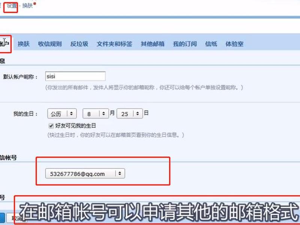Open the 换肤 settings tab
300x225 pixels.
(x=24, y=44)
